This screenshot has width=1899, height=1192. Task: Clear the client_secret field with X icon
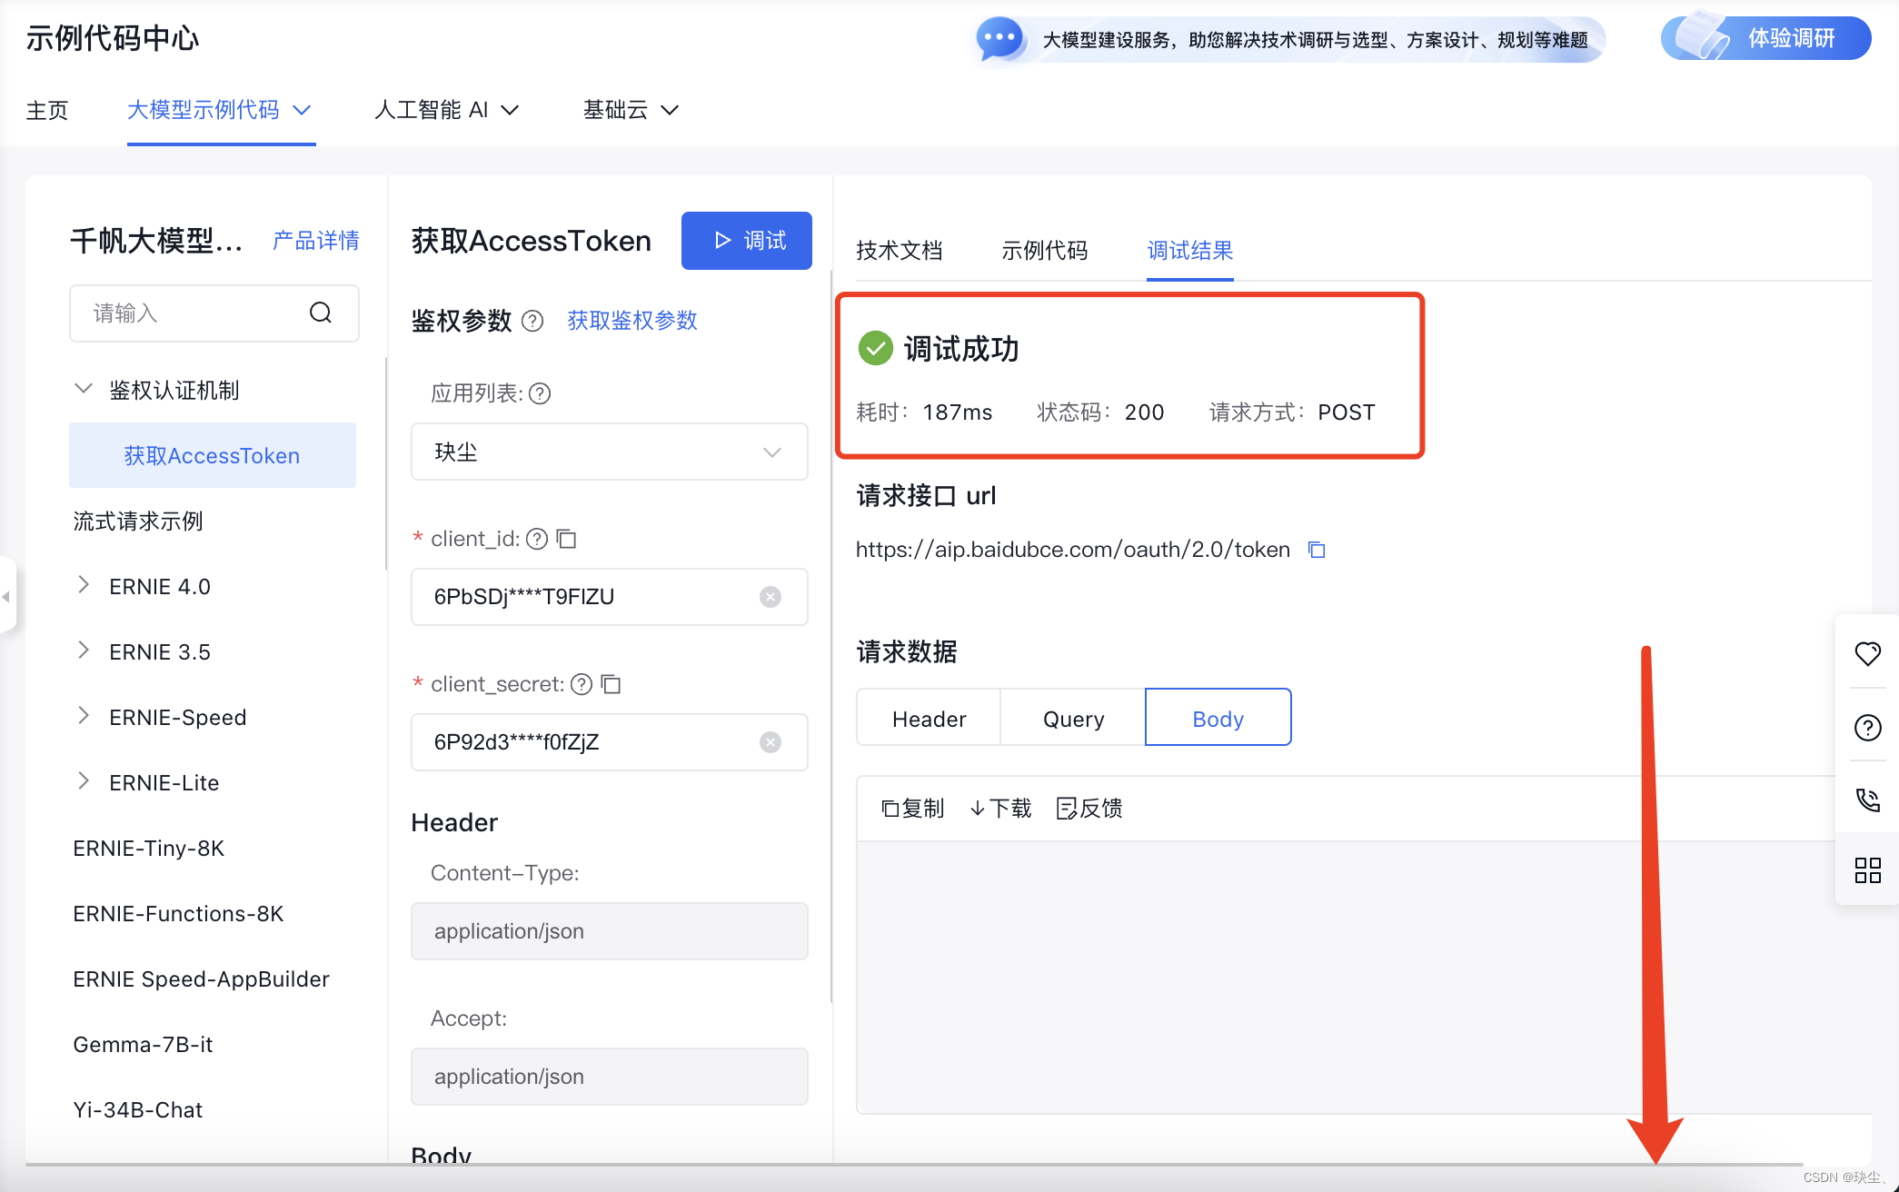pyautogui.click(x=770, y=742)
